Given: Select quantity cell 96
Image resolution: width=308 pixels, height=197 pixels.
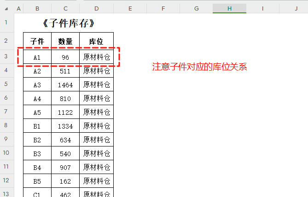Looking at the screenshot, I should [65, 57].
